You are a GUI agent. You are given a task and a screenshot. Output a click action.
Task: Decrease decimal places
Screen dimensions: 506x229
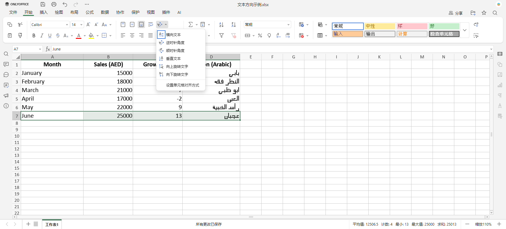tap(278, 35)
